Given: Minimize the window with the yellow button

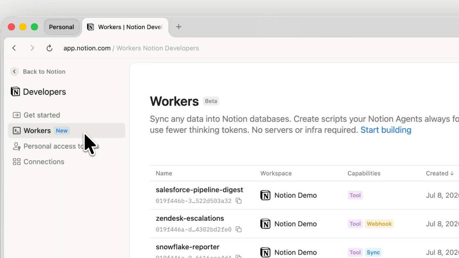Looking at the screenshot, I should click(x=23, y=27).
